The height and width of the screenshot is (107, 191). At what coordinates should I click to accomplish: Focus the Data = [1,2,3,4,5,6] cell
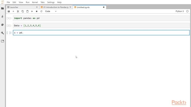pyautogui.click(x=101, y=26)
